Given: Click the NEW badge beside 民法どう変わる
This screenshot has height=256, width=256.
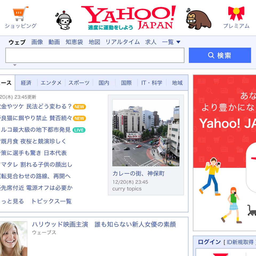Looking at the screenshot, I should click(79, 107).
